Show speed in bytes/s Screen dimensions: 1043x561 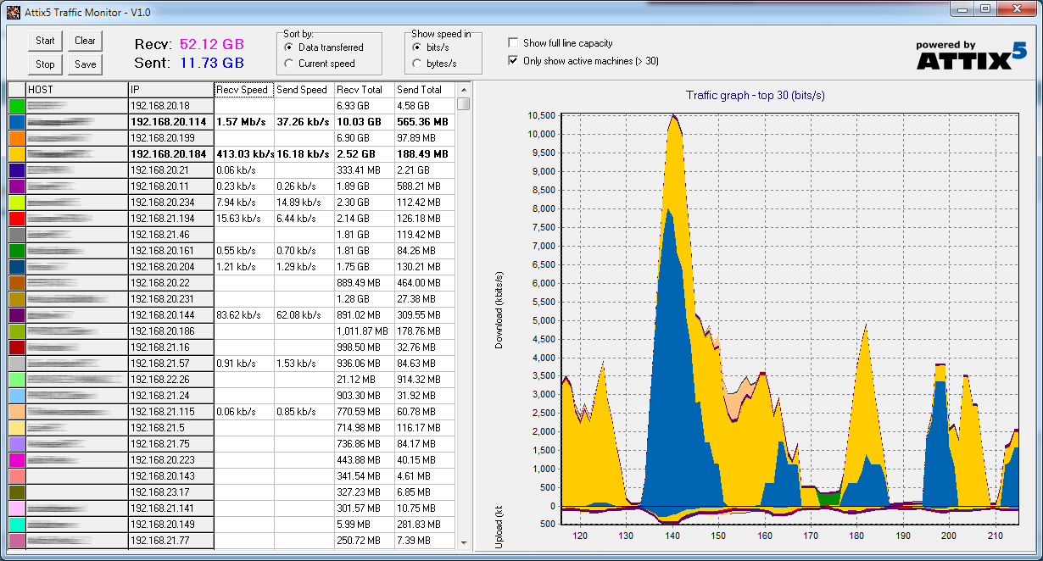coord(416,64)
